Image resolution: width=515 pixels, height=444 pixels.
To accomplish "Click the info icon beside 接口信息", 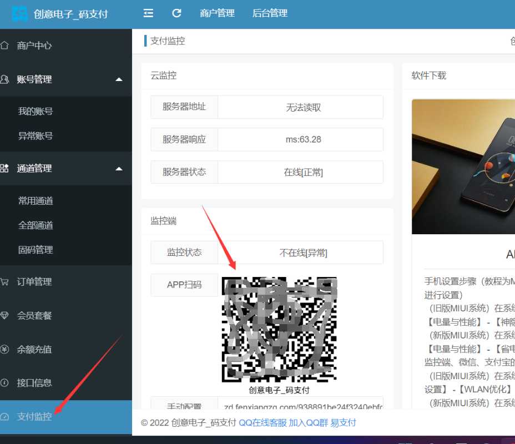I will 4,382.
